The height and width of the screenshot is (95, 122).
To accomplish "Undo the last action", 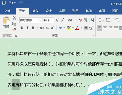I will [x=11, y=3].
